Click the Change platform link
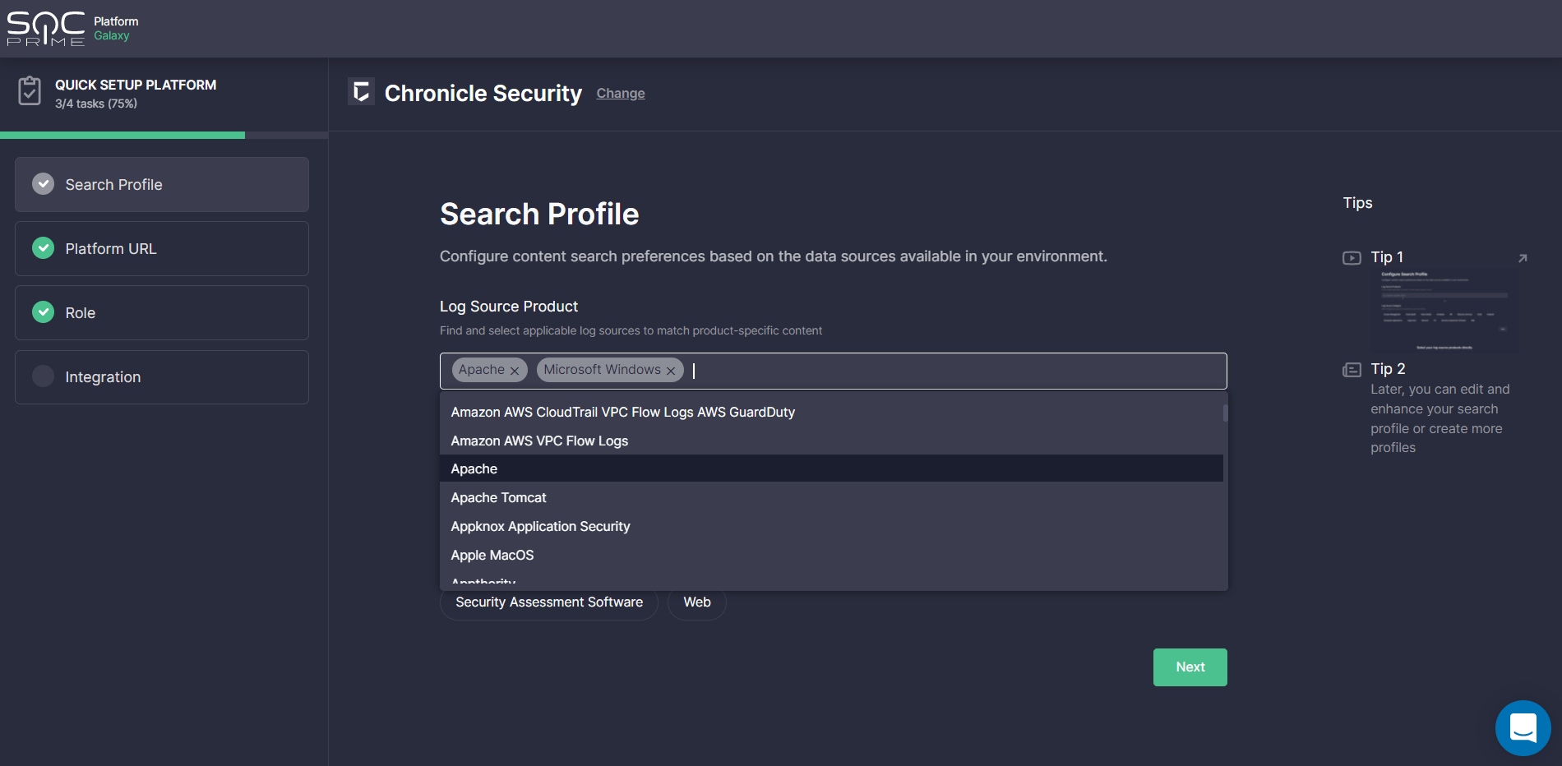Screen dimensions: 1562x766 621,94
